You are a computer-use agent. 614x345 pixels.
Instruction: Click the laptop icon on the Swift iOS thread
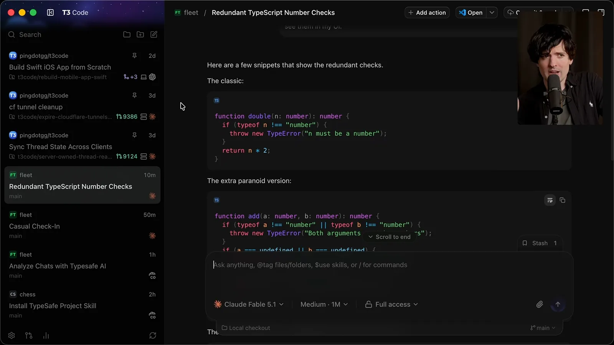tap(144, 77)
